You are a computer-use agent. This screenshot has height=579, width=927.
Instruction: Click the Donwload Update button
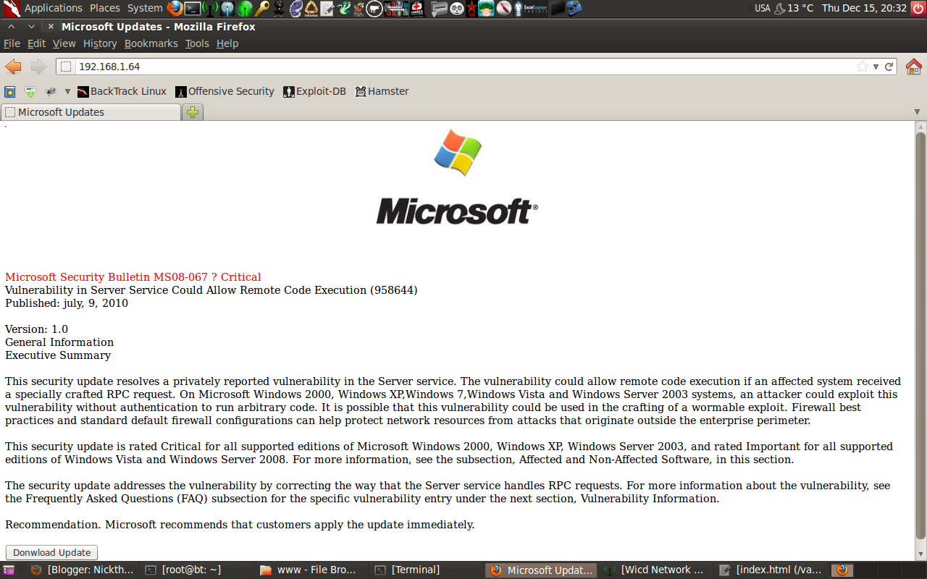(51, 552)
